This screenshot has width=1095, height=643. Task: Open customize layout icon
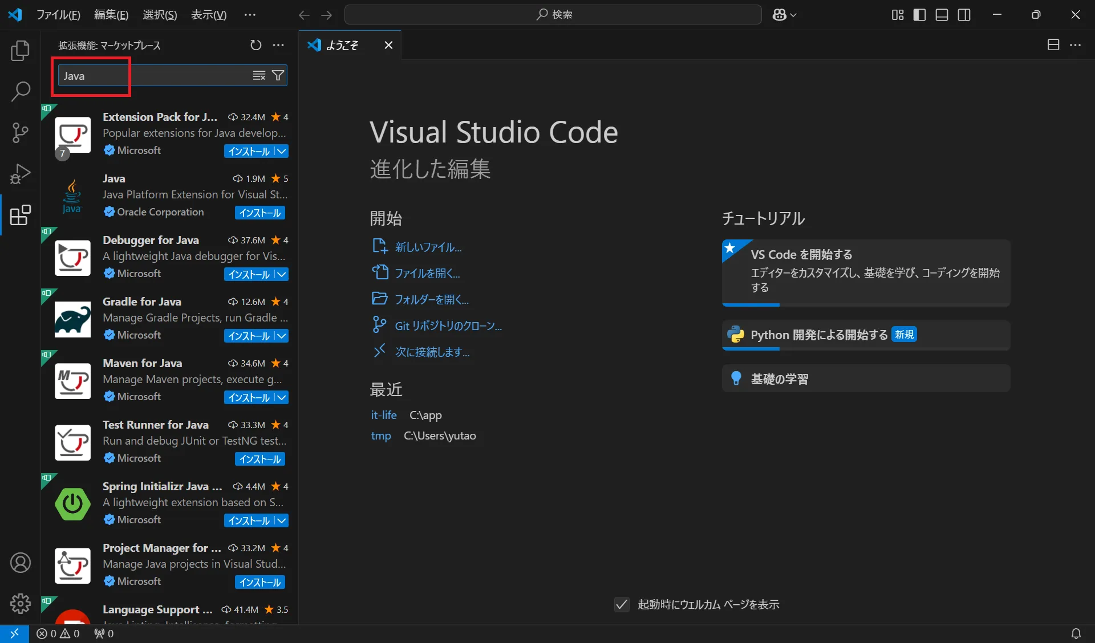898,15
